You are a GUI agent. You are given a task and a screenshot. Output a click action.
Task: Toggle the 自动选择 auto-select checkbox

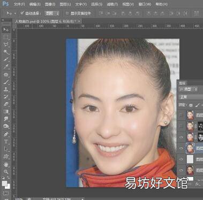[22, 13]
